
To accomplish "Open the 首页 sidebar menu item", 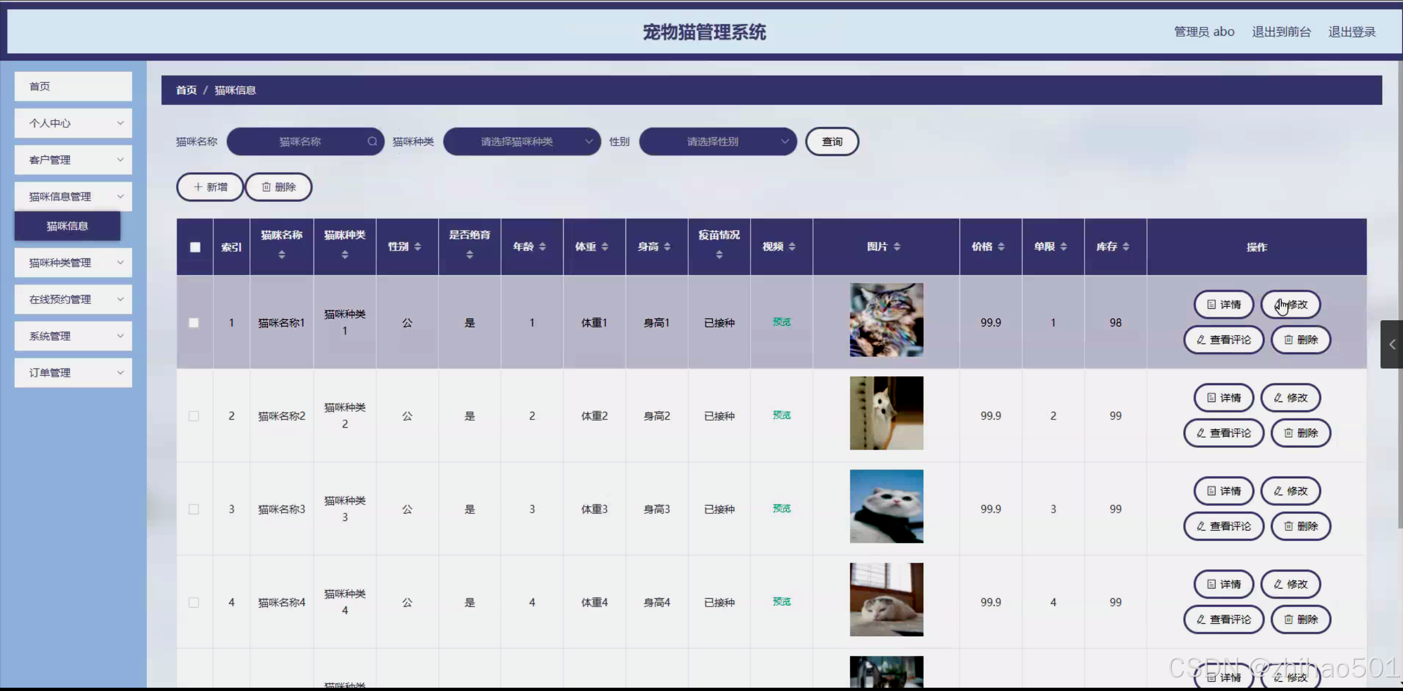I will point(73,87).
